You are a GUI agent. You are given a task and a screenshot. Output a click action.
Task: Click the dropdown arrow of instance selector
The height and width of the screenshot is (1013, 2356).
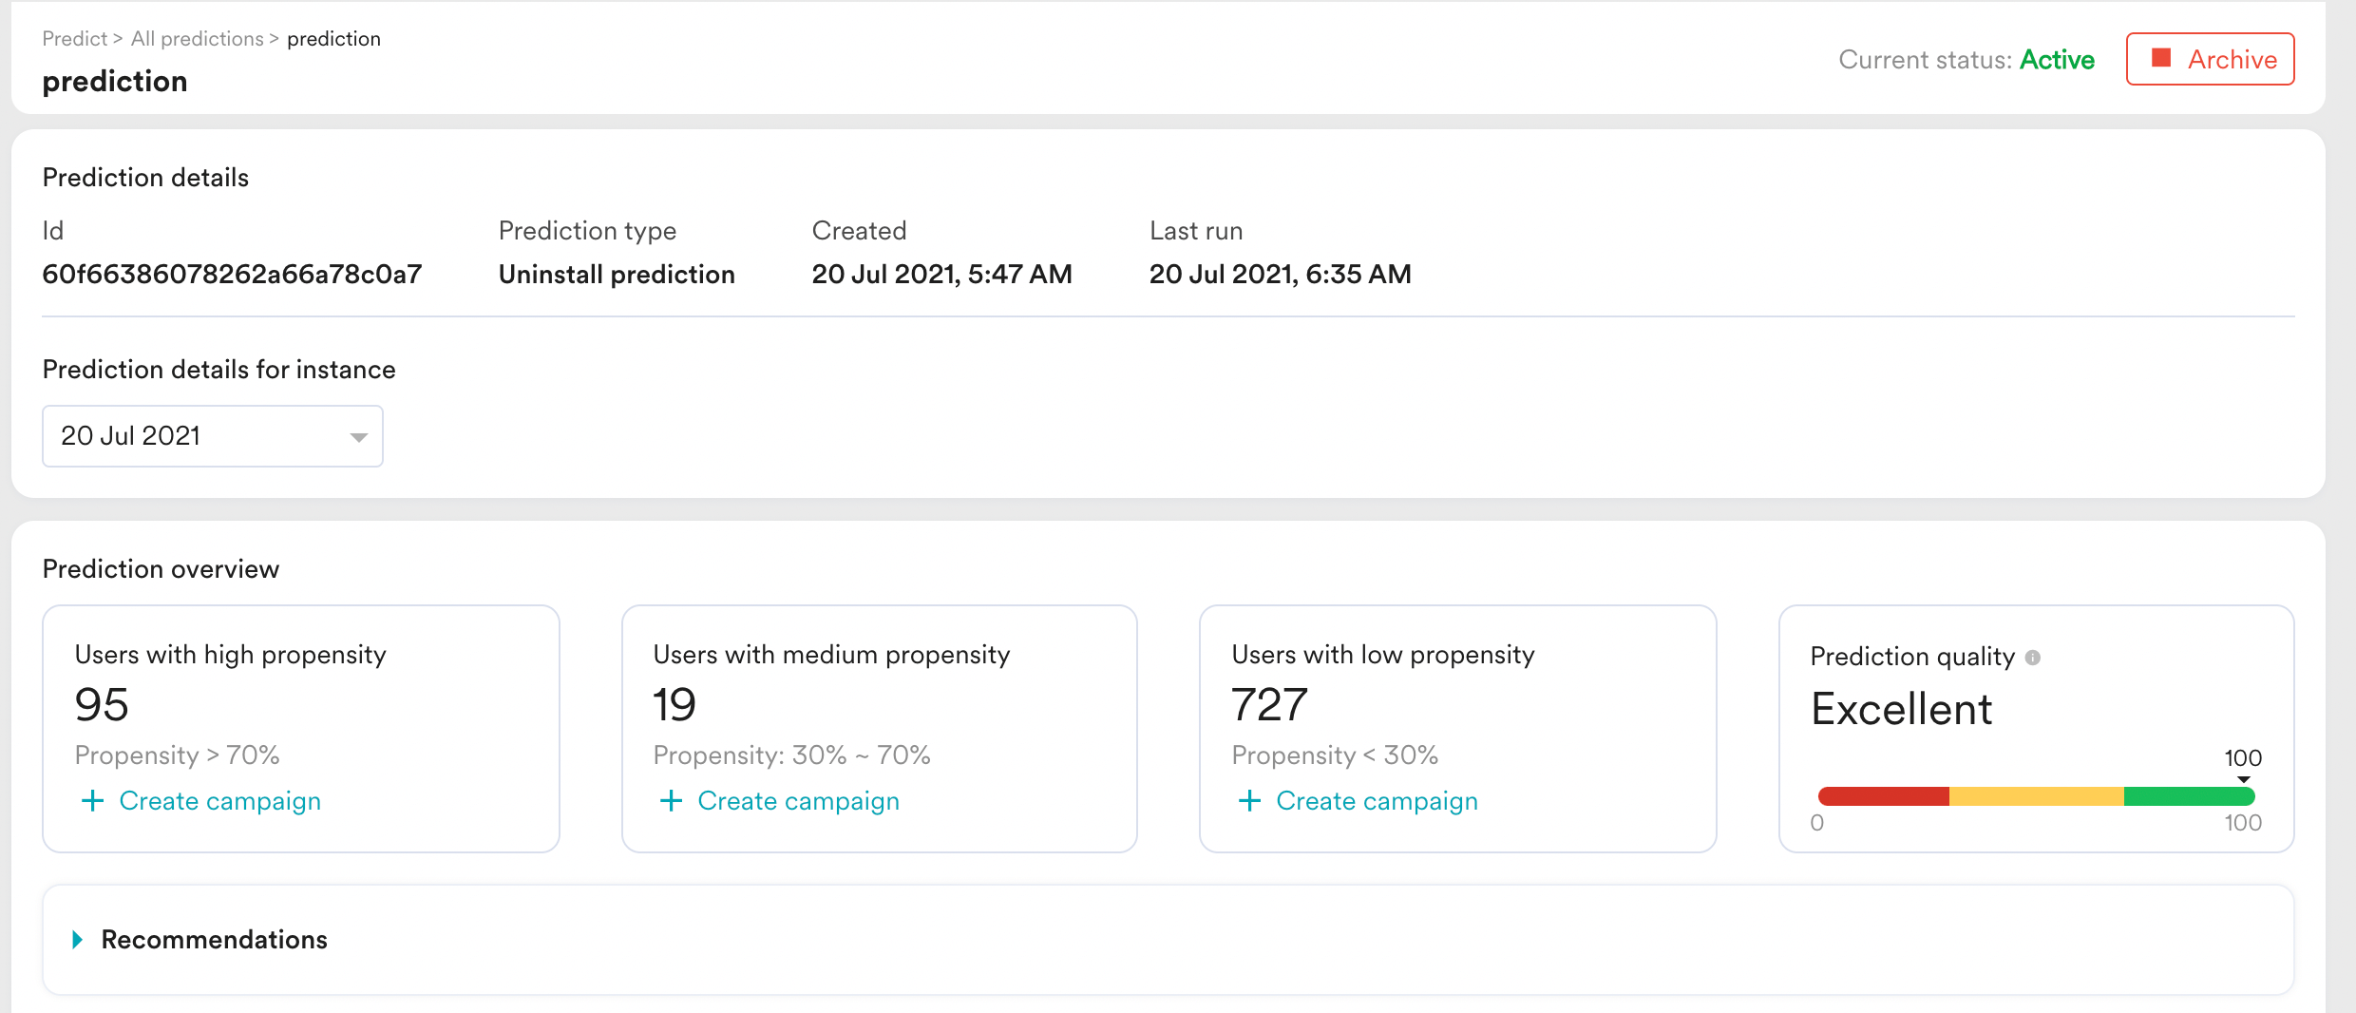358,437
